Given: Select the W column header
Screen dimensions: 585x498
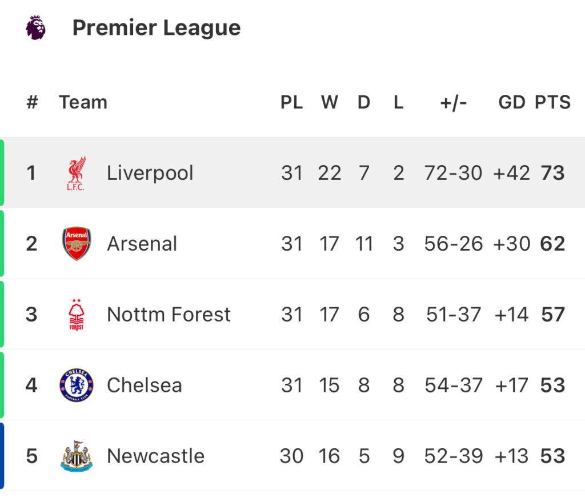Looking at the screenshot, I should tap(330, 102).
